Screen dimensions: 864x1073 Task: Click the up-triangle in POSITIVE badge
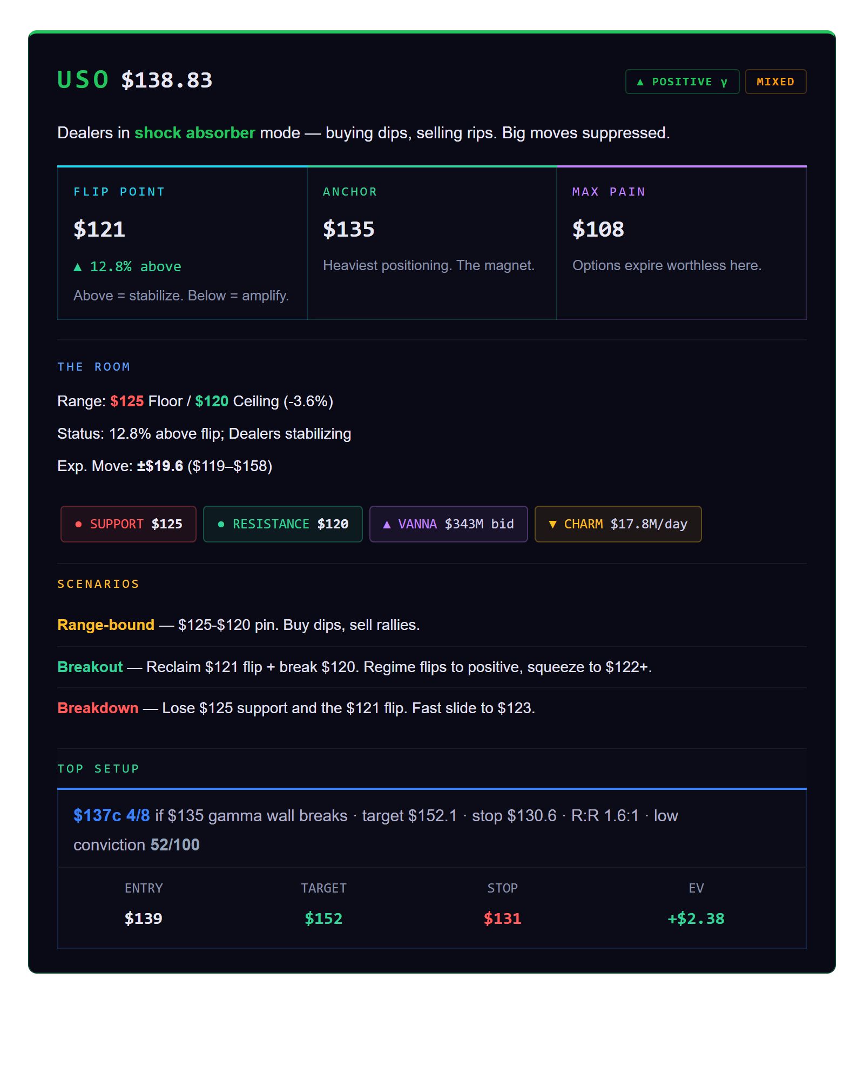(x=640, y=82)
